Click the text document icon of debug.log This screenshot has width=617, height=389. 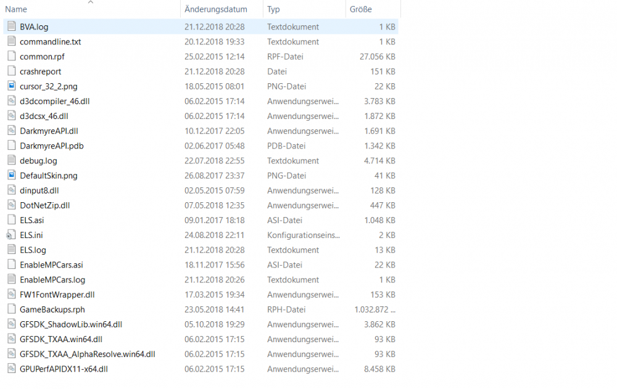point(10,160)
